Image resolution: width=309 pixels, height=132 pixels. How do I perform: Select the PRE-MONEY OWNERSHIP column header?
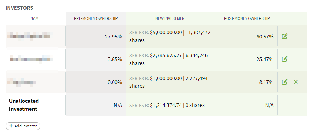point(96,18)
